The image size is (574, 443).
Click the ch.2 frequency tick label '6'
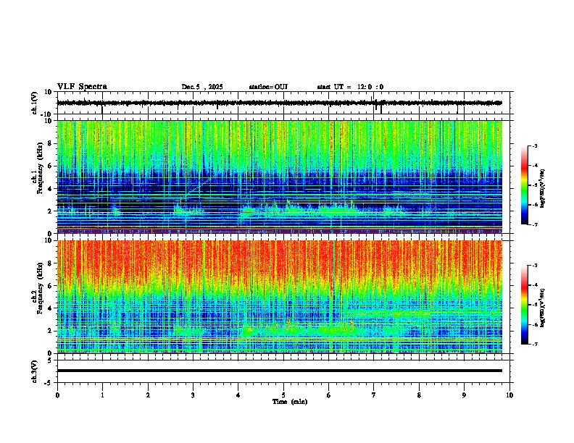[51, 286]
